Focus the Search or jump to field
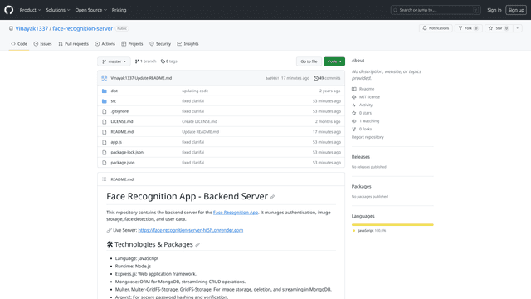The width and height of the screenshot is (531, 299). (436, 10)
